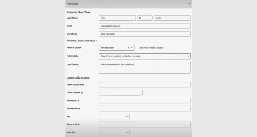The image size is (257, 137).
Task: Click the middle initial field
Action: [x=145, y=18]
